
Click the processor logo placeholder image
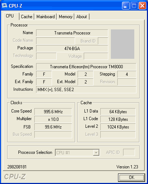click(122, 44)
